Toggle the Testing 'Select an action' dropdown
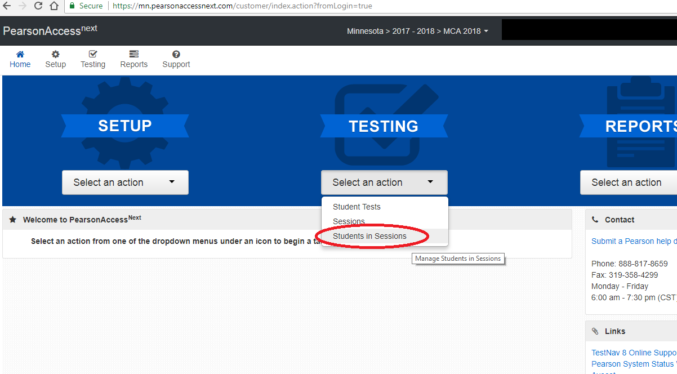Viewport: 677px width, 374px height. pos(384,182)
